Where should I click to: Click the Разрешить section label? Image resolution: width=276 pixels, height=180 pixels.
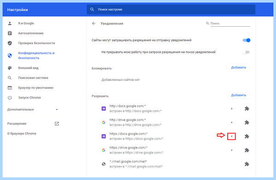coord(100,96)
